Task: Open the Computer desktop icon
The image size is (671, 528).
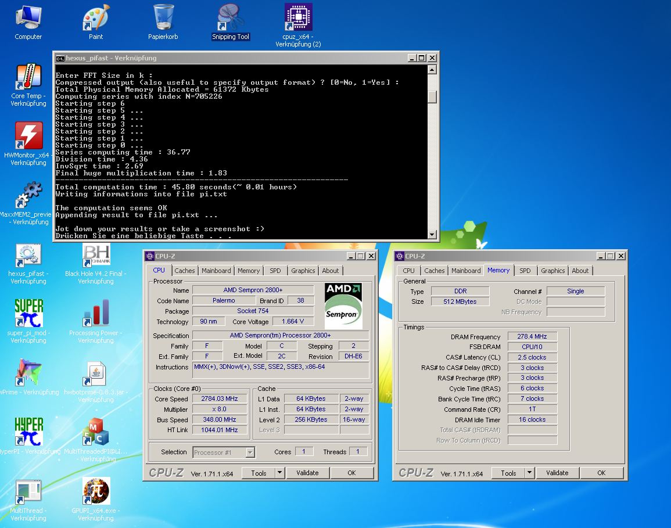Action: (28, 18)
